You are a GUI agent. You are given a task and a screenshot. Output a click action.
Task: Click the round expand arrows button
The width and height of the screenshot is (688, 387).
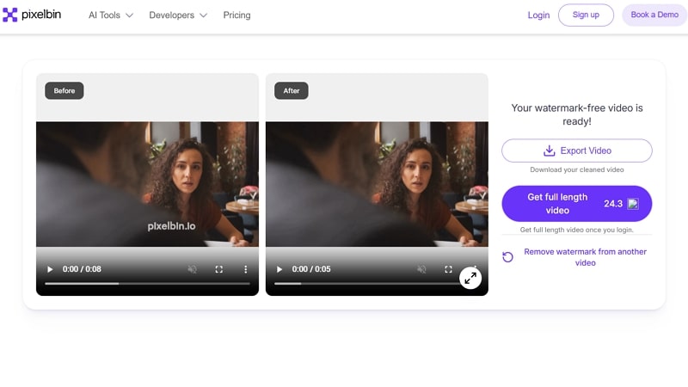point(470,278)
